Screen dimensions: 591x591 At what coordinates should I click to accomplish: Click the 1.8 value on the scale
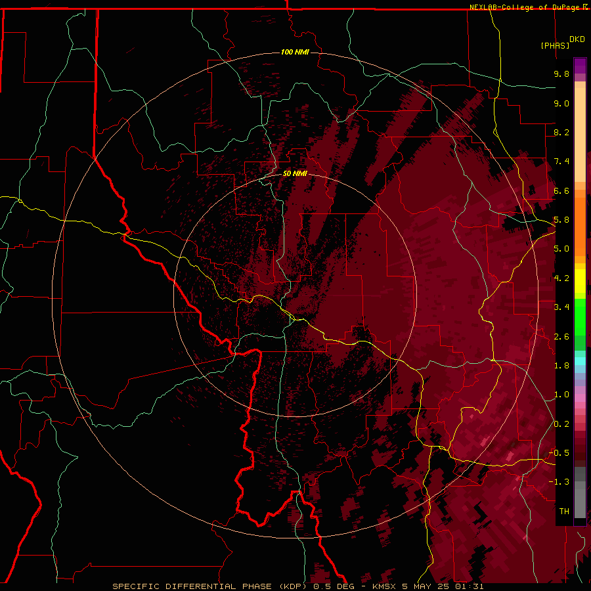point(561,366)
